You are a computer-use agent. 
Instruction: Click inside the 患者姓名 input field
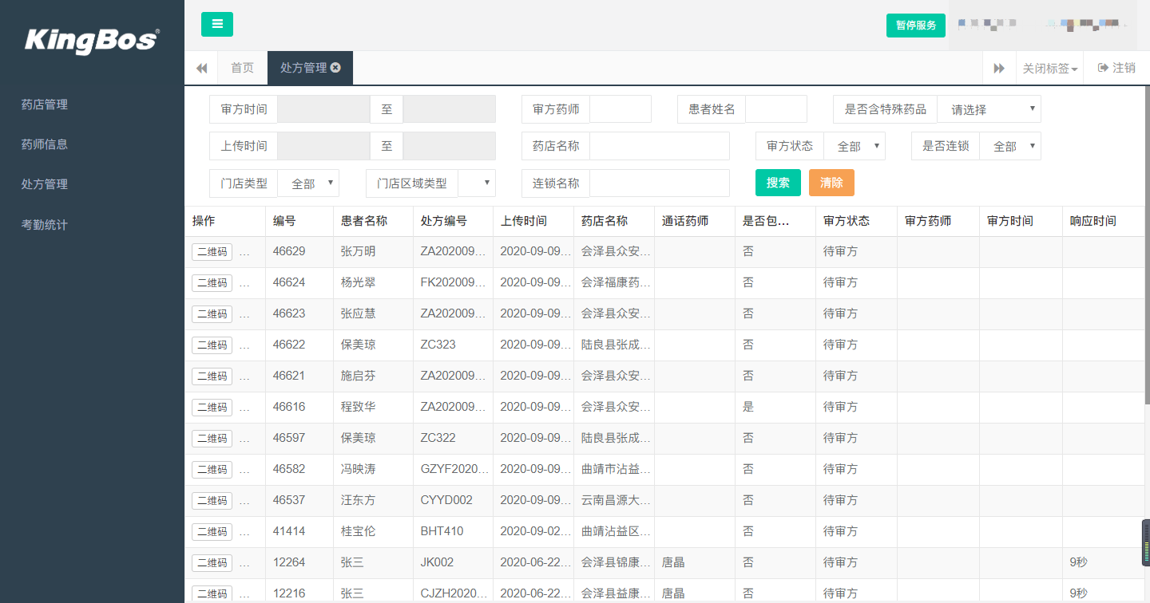pyautogui.click(x=776, y=108)
